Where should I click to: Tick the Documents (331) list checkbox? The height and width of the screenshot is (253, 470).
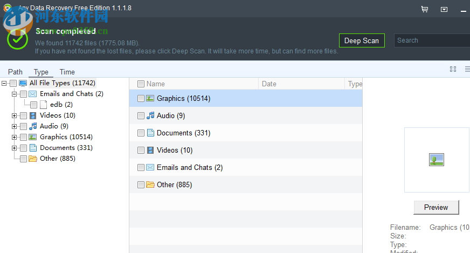click(141, 133)
